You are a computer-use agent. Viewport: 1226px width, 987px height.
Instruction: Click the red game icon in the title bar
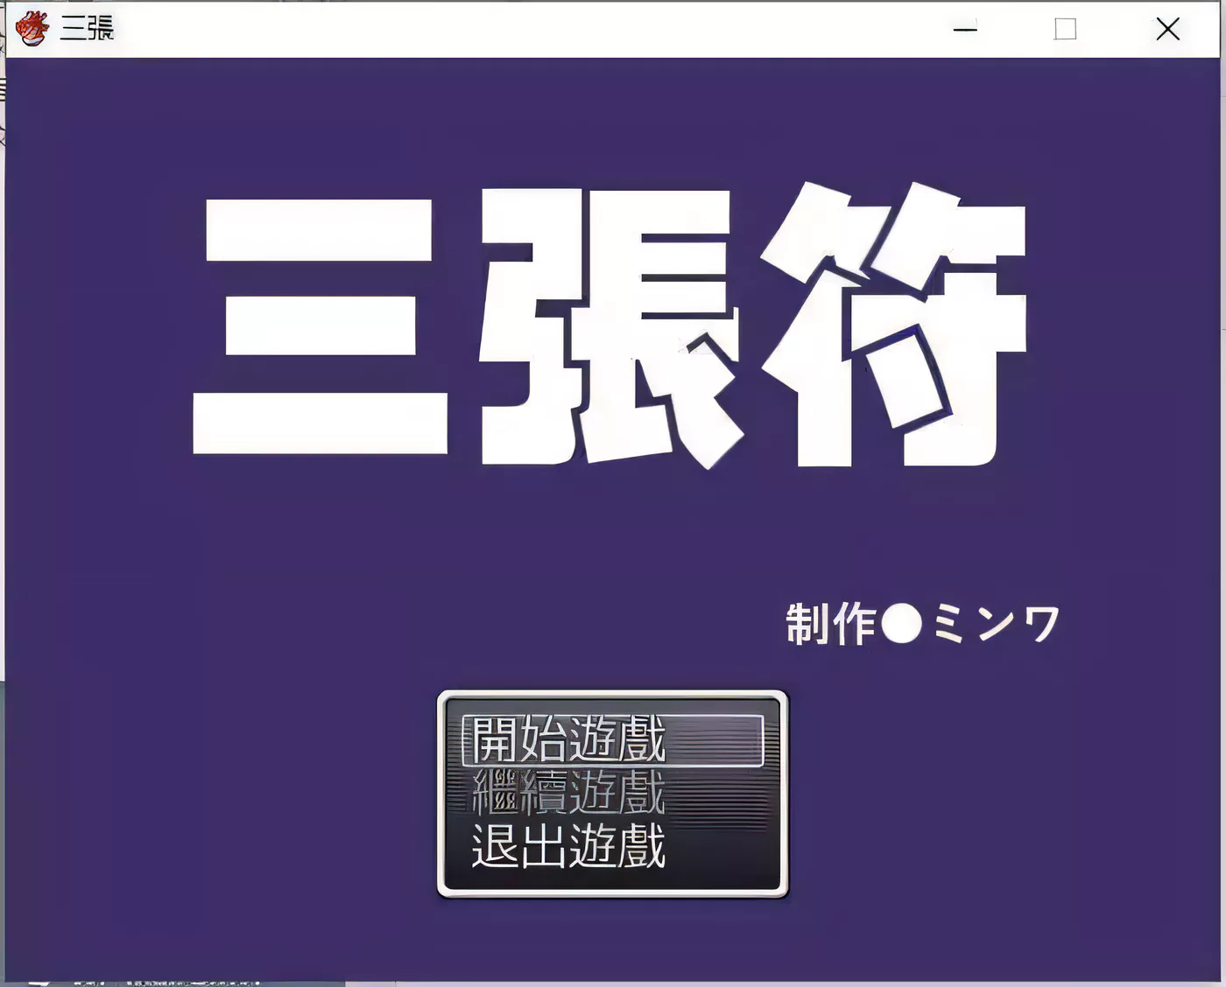[x=32, y=26]
